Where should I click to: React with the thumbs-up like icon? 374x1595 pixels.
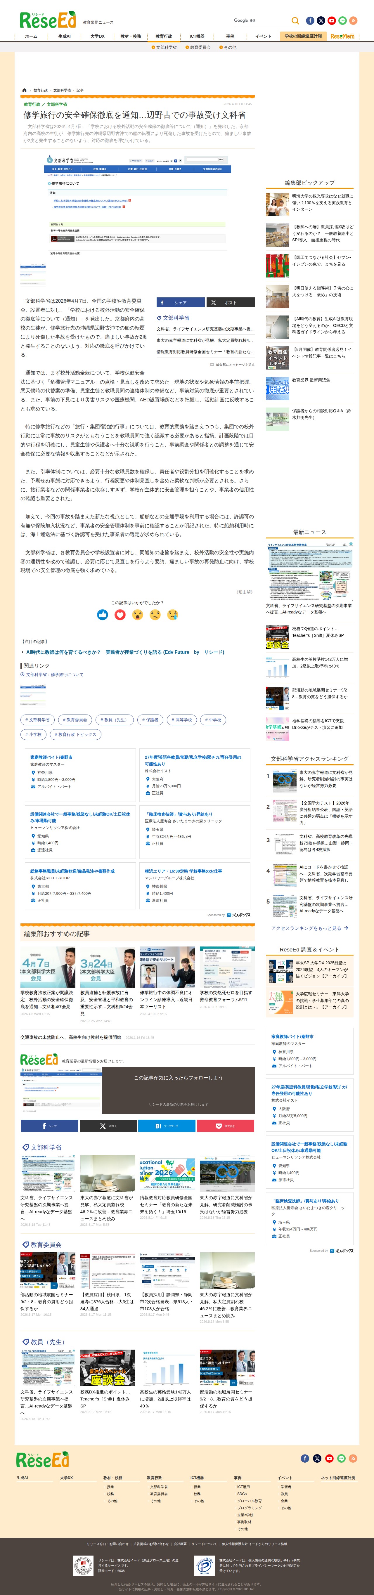[103, 614]
